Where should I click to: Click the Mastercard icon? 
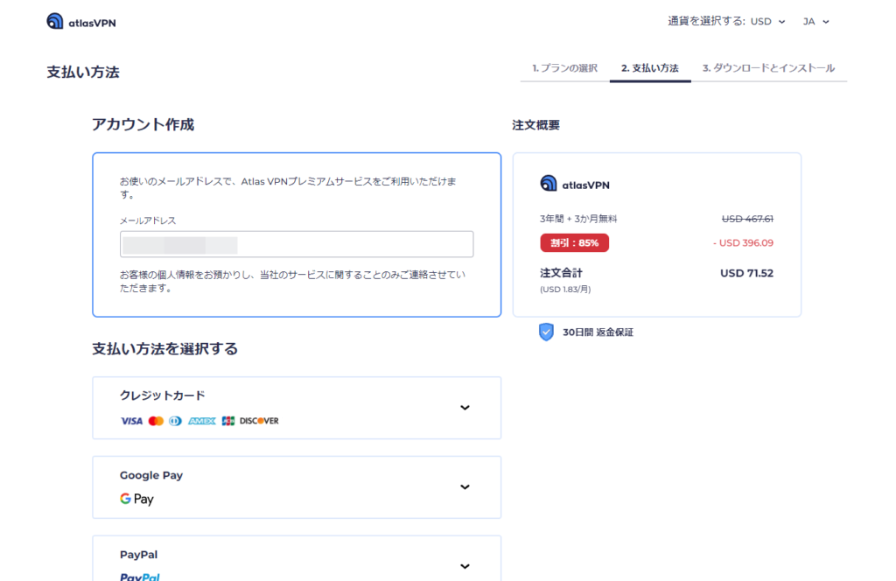156,421
